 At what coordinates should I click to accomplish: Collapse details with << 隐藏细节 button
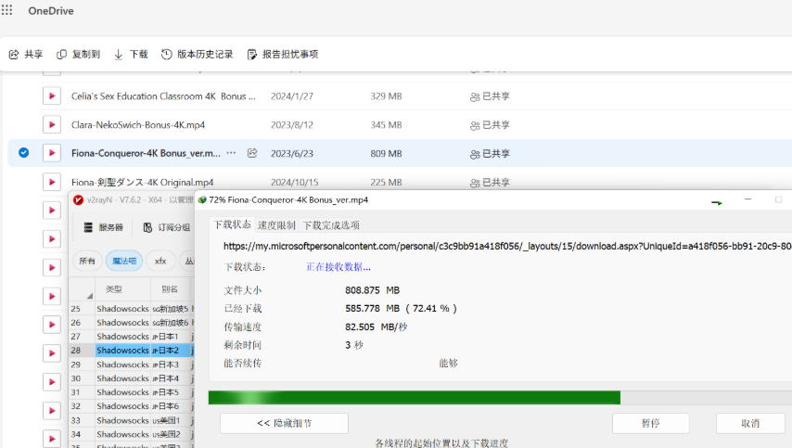[x=284, y=423]
